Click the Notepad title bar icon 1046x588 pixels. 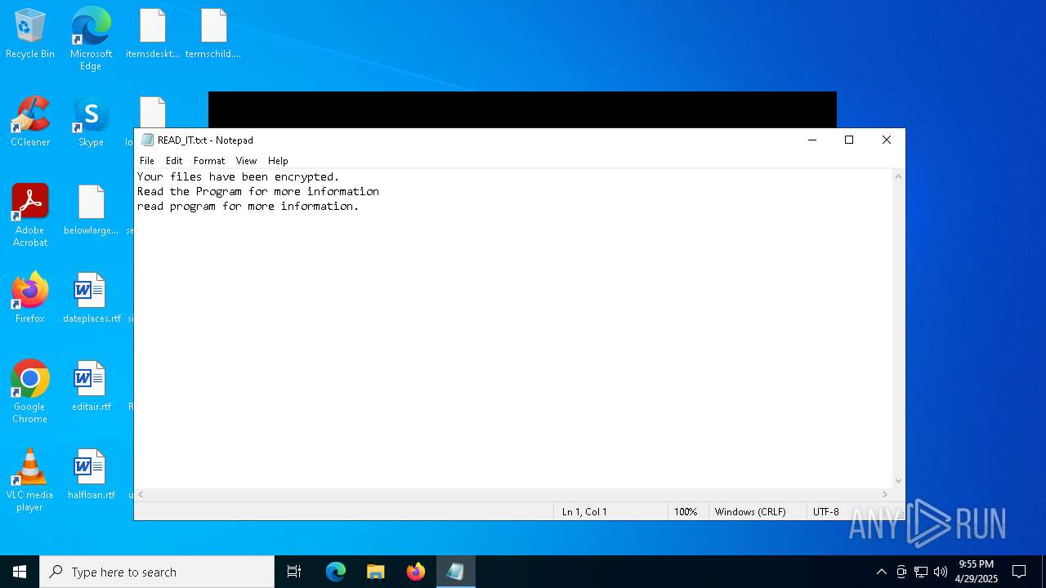pyautogui.click(x=147, y=140)
